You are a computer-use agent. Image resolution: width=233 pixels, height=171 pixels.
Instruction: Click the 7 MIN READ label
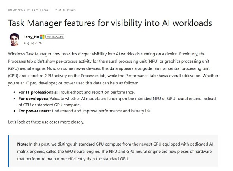[66, 10]
